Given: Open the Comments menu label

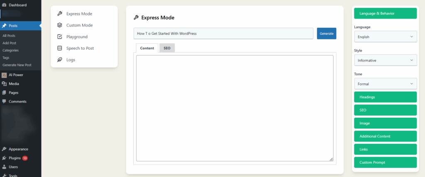Looking at the screenshot, I should point(17,102).
